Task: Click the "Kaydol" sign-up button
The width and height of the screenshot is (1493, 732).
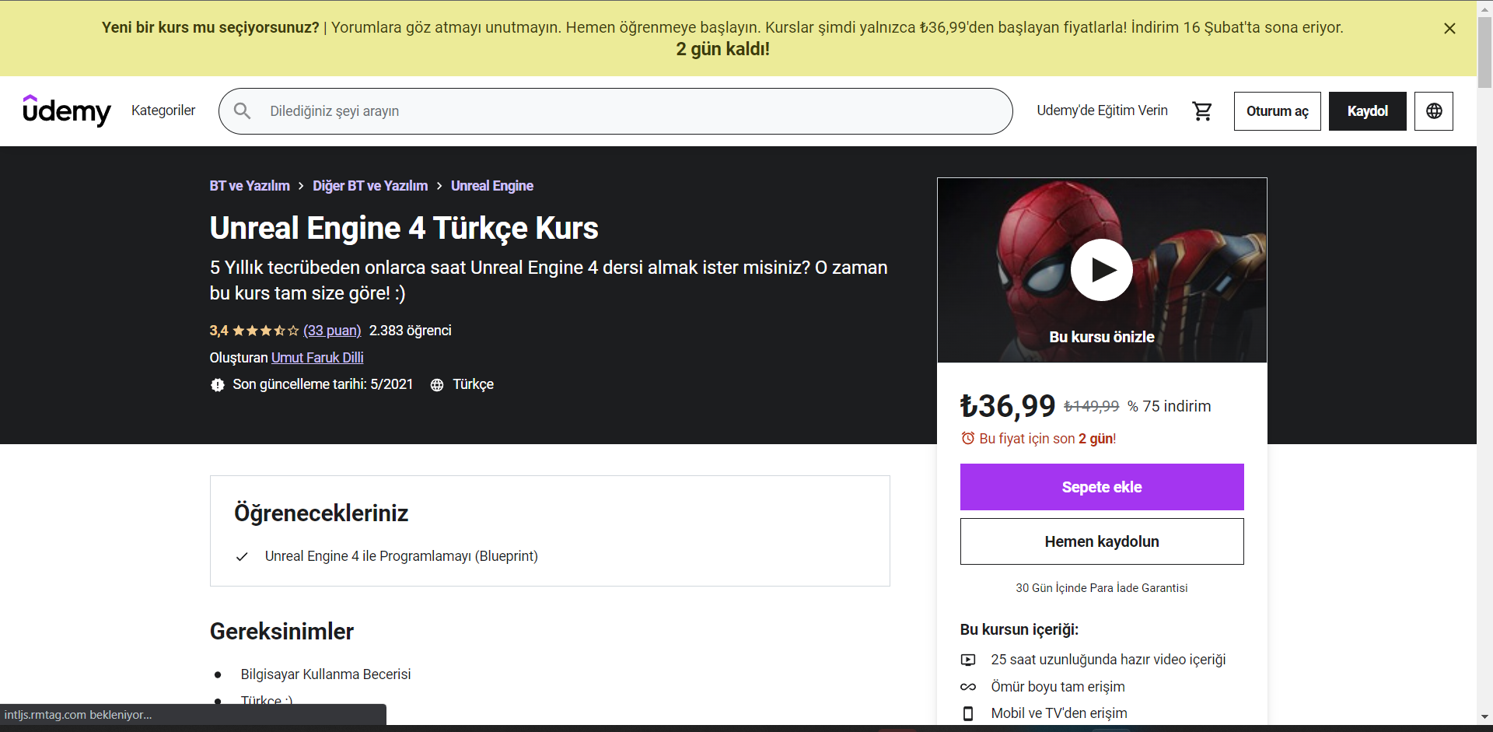Action: 1367,111
